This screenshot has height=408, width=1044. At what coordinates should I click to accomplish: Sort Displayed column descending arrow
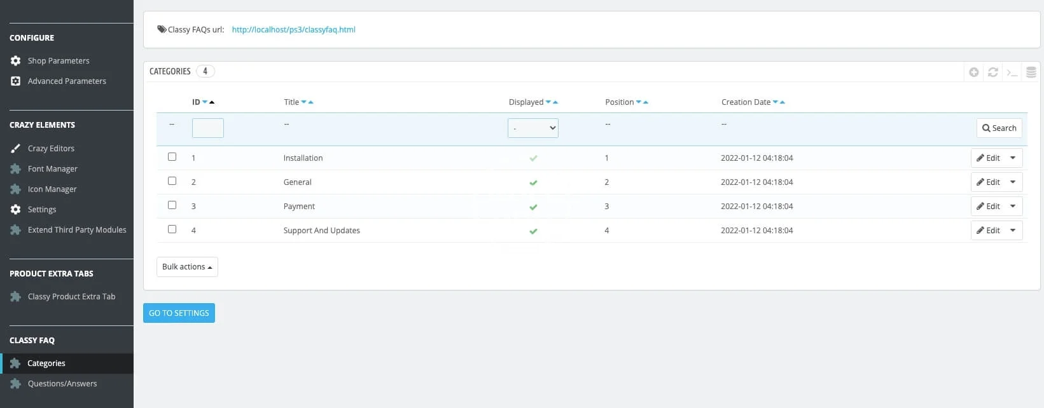[x=548, y=102]
